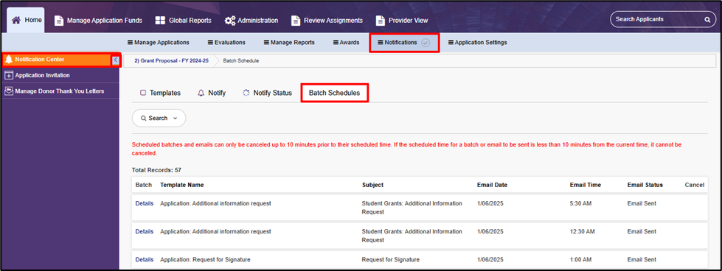Collapse the sidebar with the arrow toggle
This screenshot has width=722, height=271.
click(x=115, y=60)
